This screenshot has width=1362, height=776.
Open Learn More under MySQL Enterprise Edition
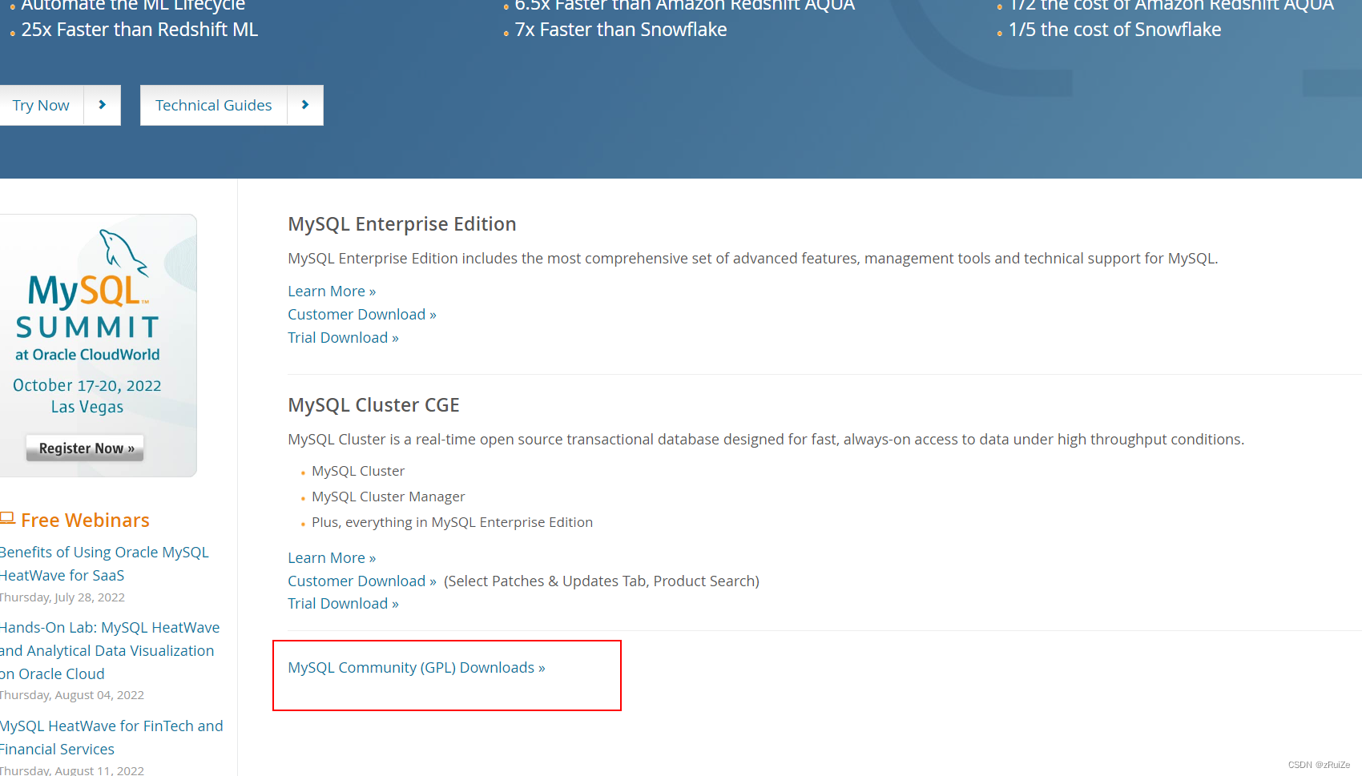[332, 292]
